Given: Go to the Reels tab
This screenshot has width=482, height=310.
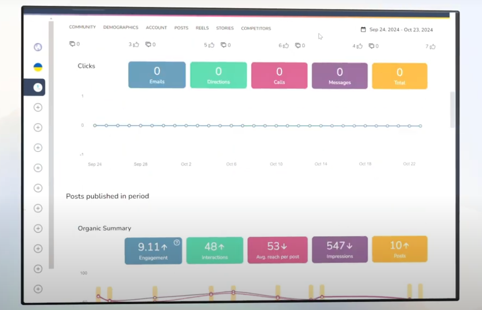Looking at the screenshot, I should pyautogui.click(x=202, y=28).
